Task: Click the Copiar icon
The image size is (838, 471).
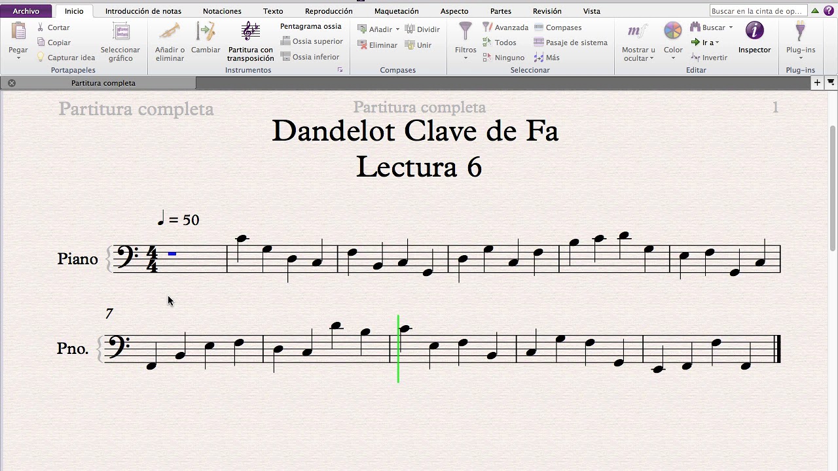Action: coord(41,43)
